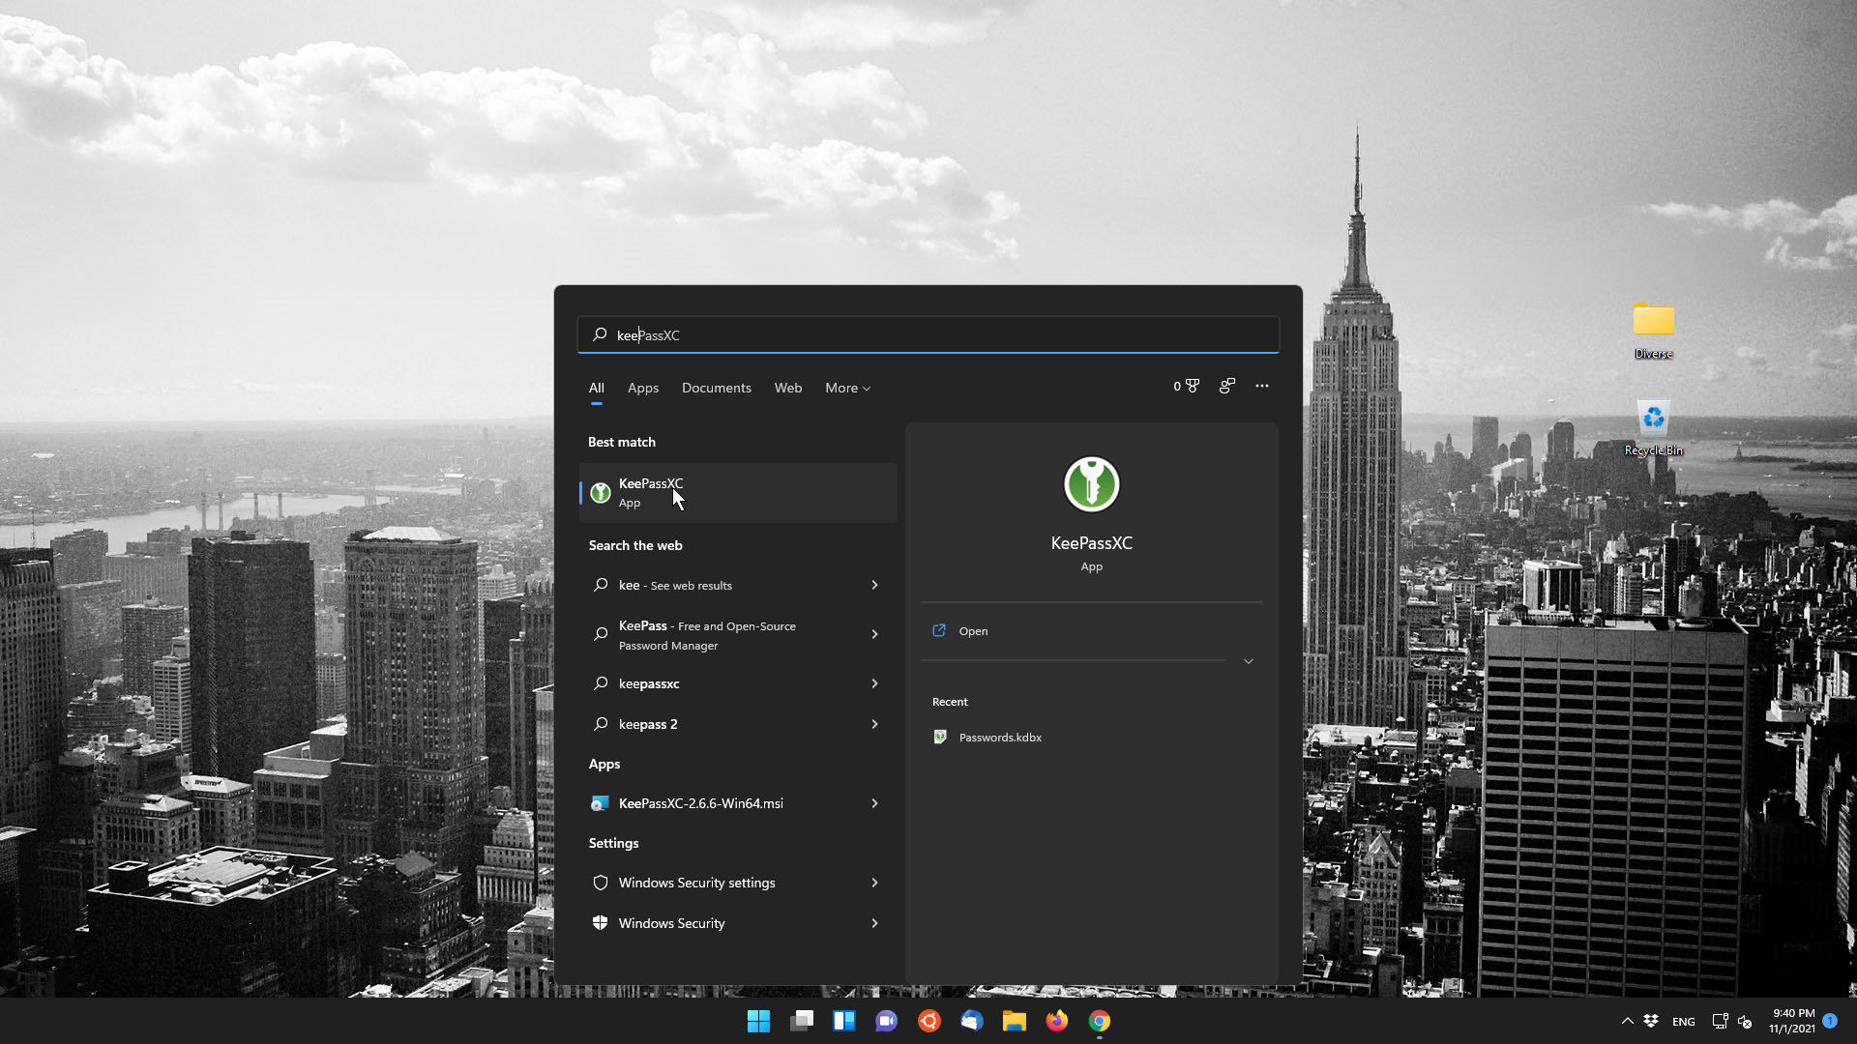
Task: Expand the More filter dropdown
Action: [847, 388]
